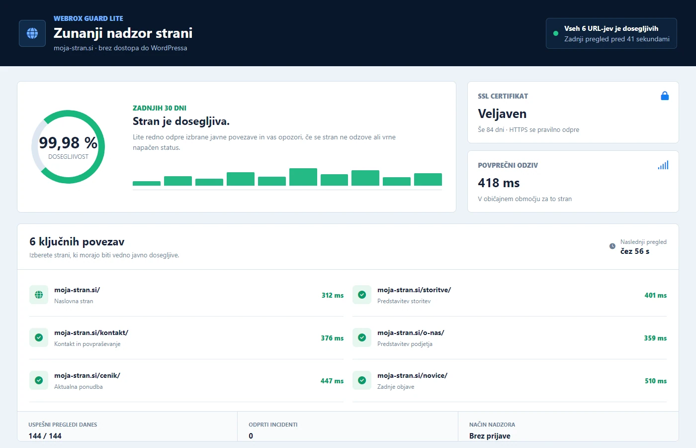Click the '359 ms' response time
This screenshot has height=448, width=696.
tap(655, 338)
